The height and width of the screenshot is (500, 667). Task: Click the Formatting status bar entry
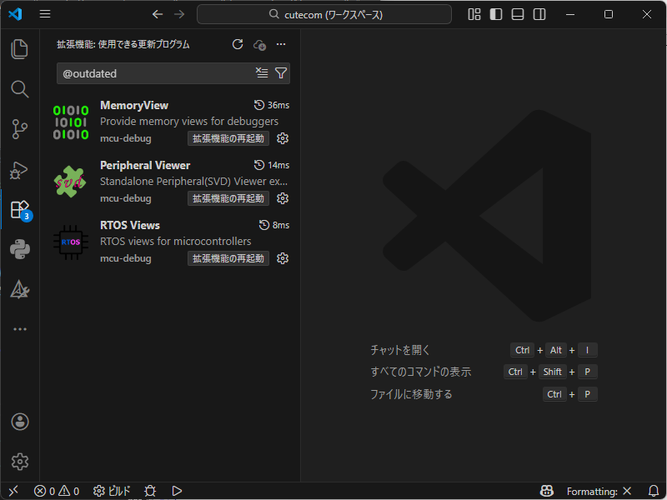[599, 491]
